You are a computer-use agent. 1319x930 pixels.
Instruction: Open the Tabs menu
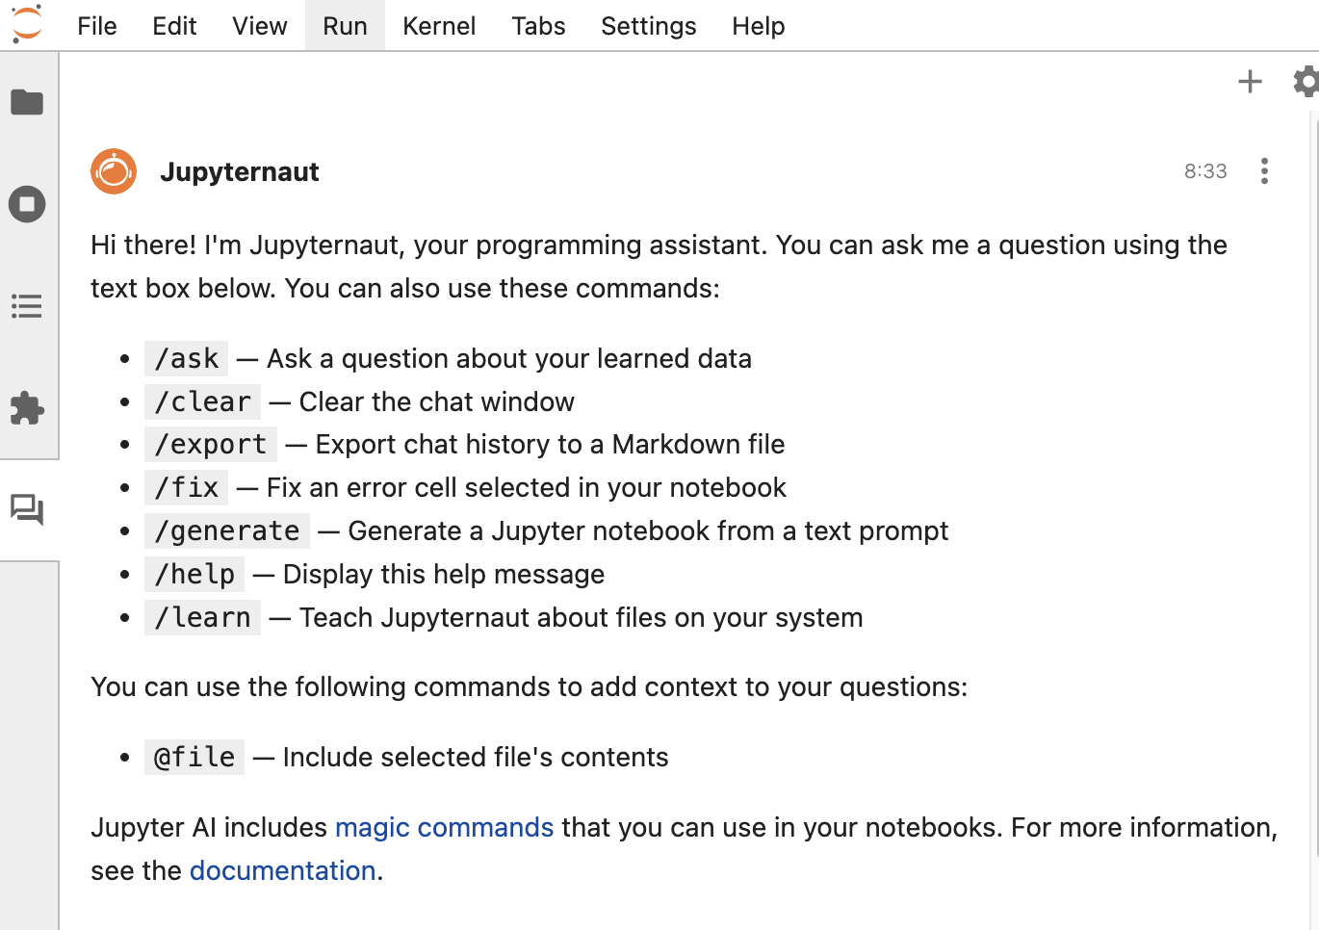(x=538, y=26)
